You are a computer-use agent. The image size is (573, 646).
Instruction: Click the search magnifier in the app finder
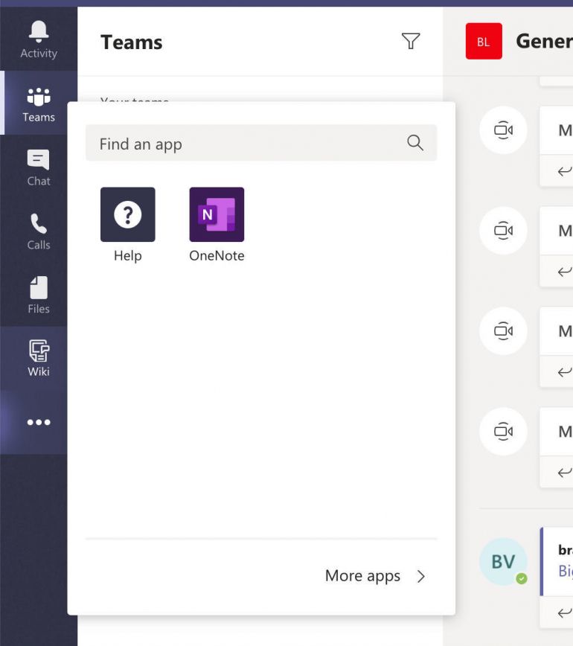(x=414, y=142)
